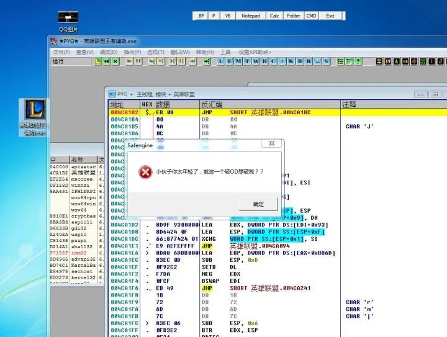Open References window with R button
Screen dimensions: 447x337
[x=309, y=61]
